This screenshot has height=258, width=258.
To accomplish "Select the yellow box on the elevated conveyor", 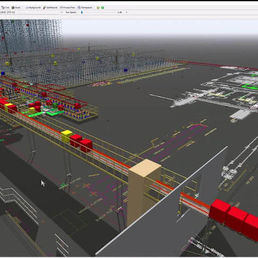I will click(x=66, y=136).
